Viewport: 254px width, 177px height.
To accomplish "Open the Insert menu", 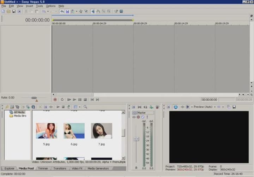I will [29, 6].
